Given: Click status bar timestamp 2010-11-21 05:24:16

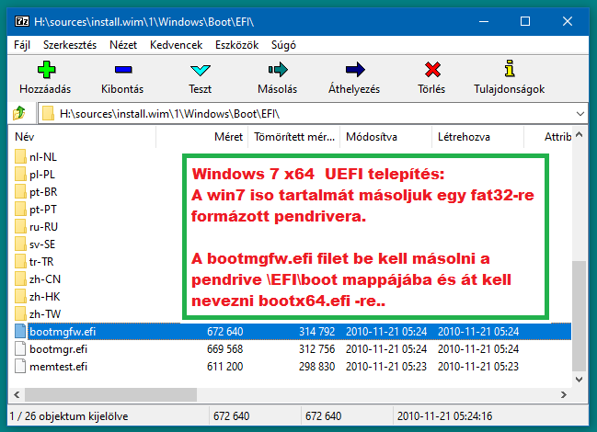Looking at the screenshot, I should (x=444, y=416).
